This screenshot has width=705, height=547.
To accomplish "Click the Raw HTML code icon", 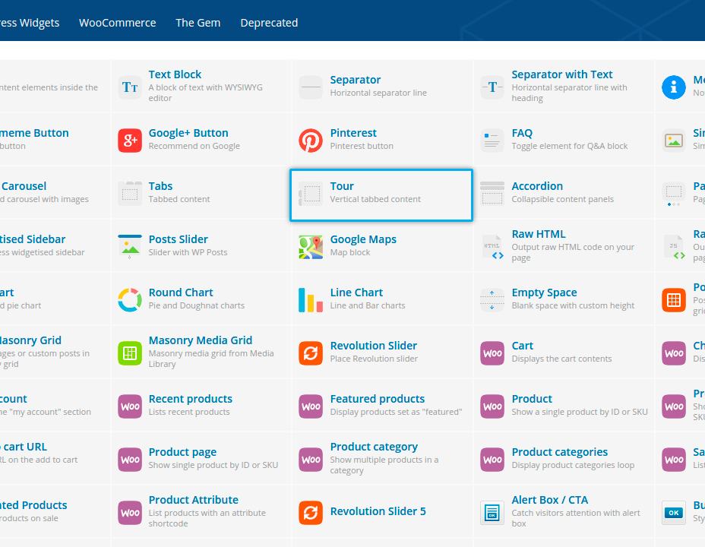I will 492,247.
